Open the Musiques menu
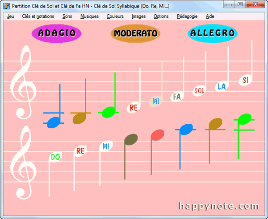Screen dimensions: 268x219 pyautogui.click(x=90, y=16)
